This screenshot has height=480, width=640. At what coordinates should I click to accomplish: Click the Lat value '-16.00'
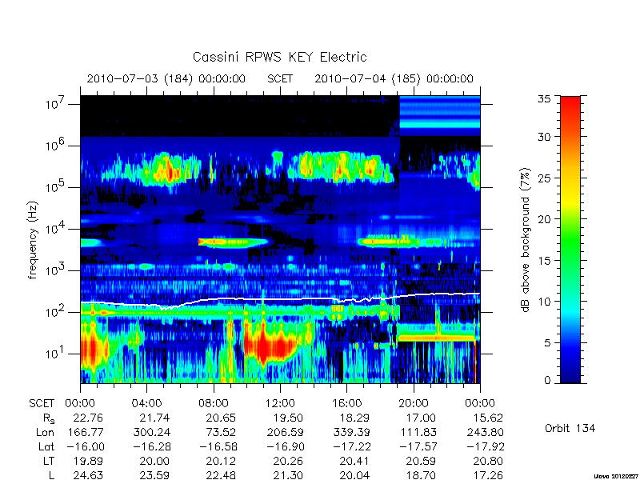[x=86, y=447]
